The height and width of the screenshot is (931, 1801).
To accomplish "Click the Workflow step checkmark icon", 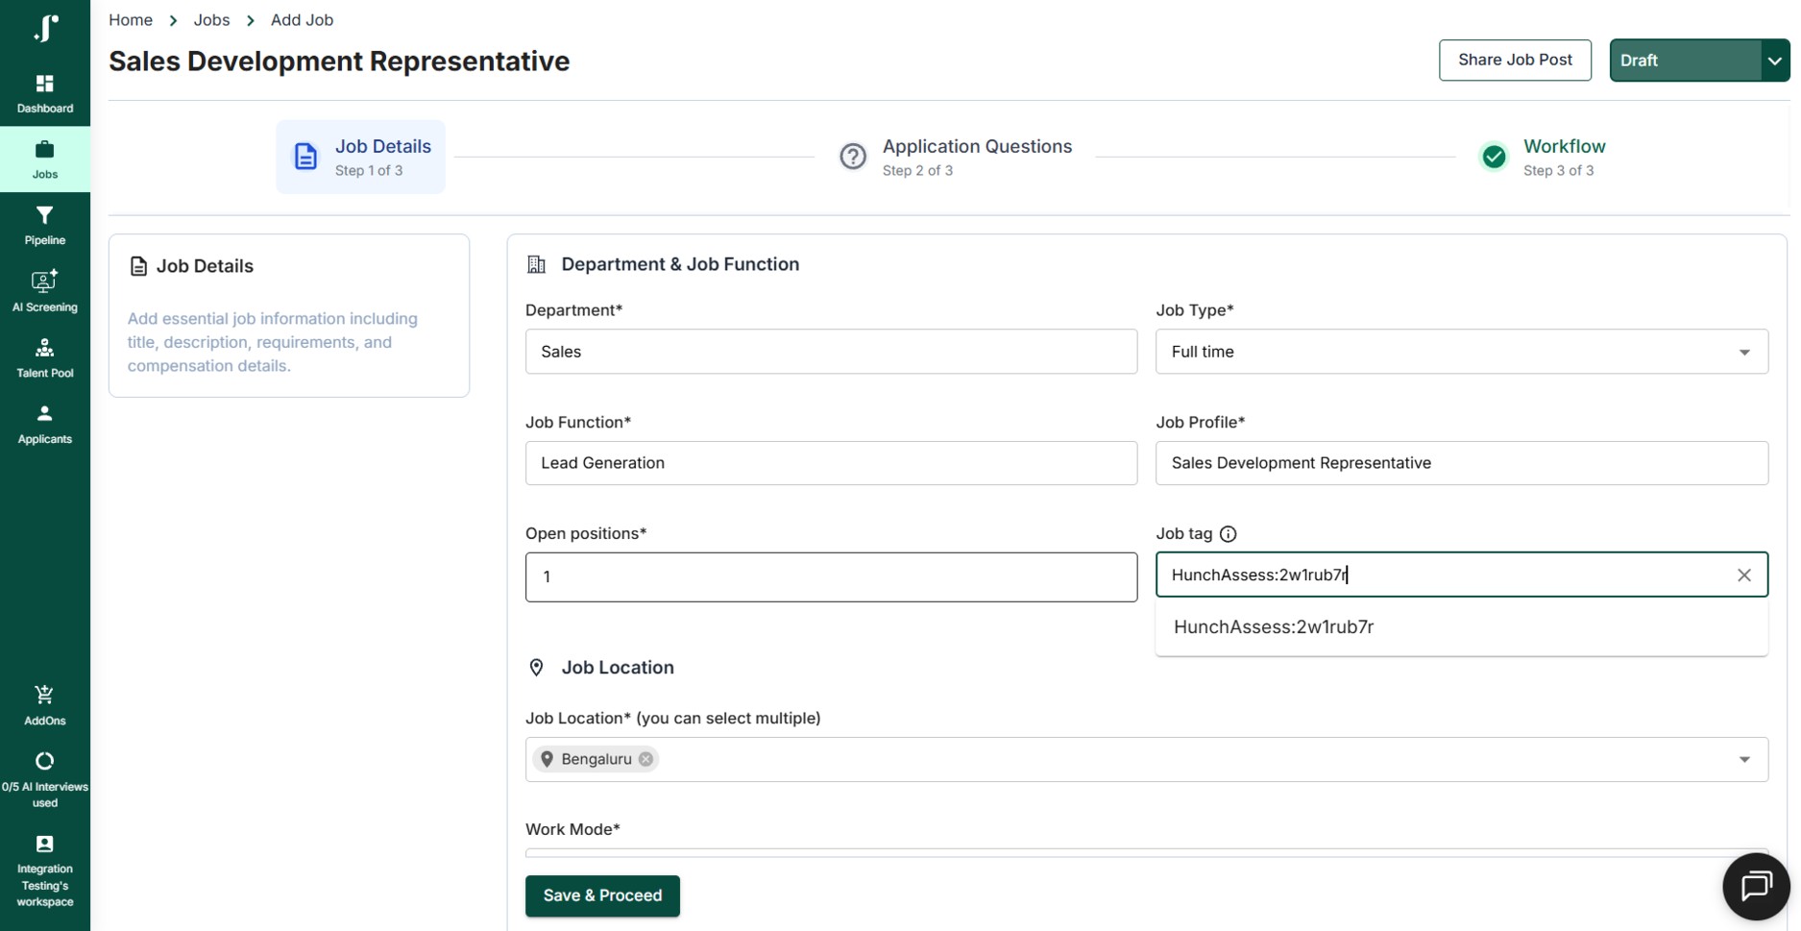I will 1494,157.
